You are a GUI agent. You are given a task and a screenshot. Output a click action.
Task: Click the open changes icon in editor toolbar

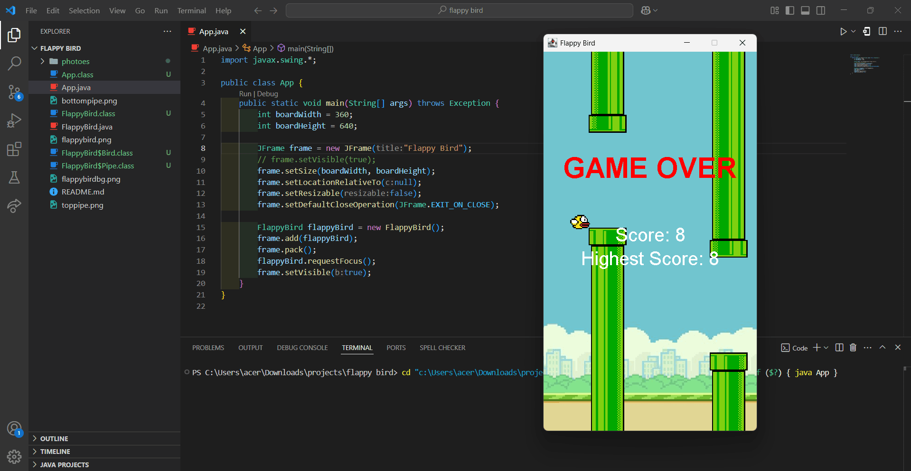point(867,31)
